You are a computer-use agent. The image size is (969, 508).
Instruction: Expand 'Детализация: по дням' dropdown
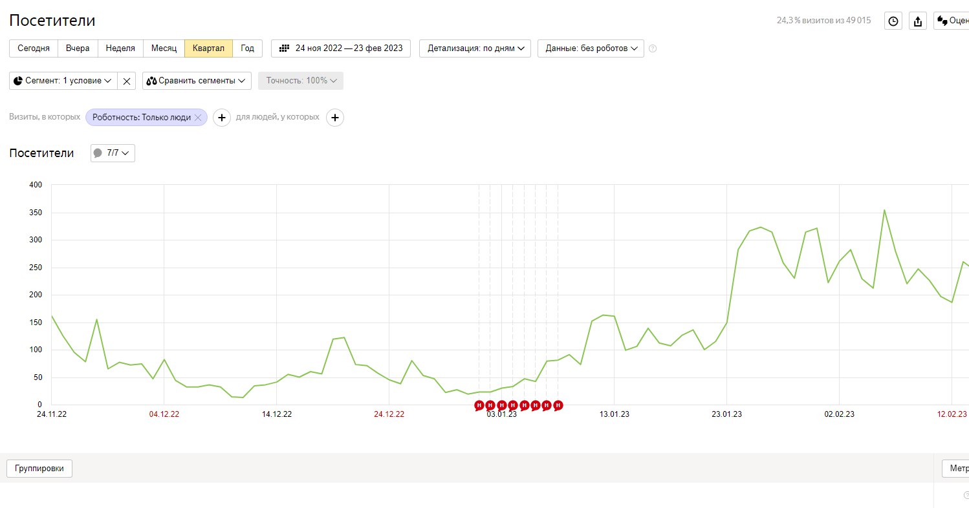(475, 48)
